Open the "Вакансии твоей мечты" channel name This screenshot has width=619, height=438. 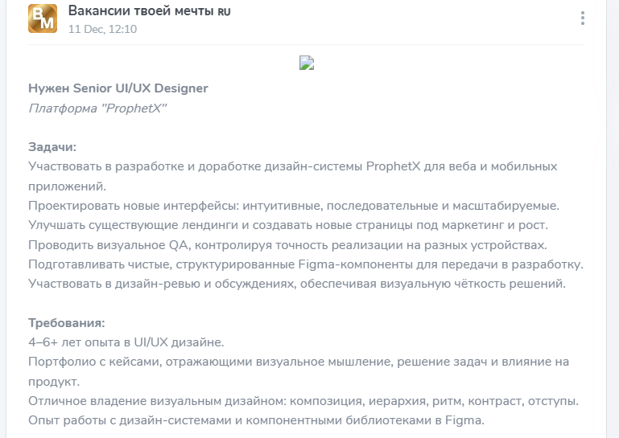[141, 11]
